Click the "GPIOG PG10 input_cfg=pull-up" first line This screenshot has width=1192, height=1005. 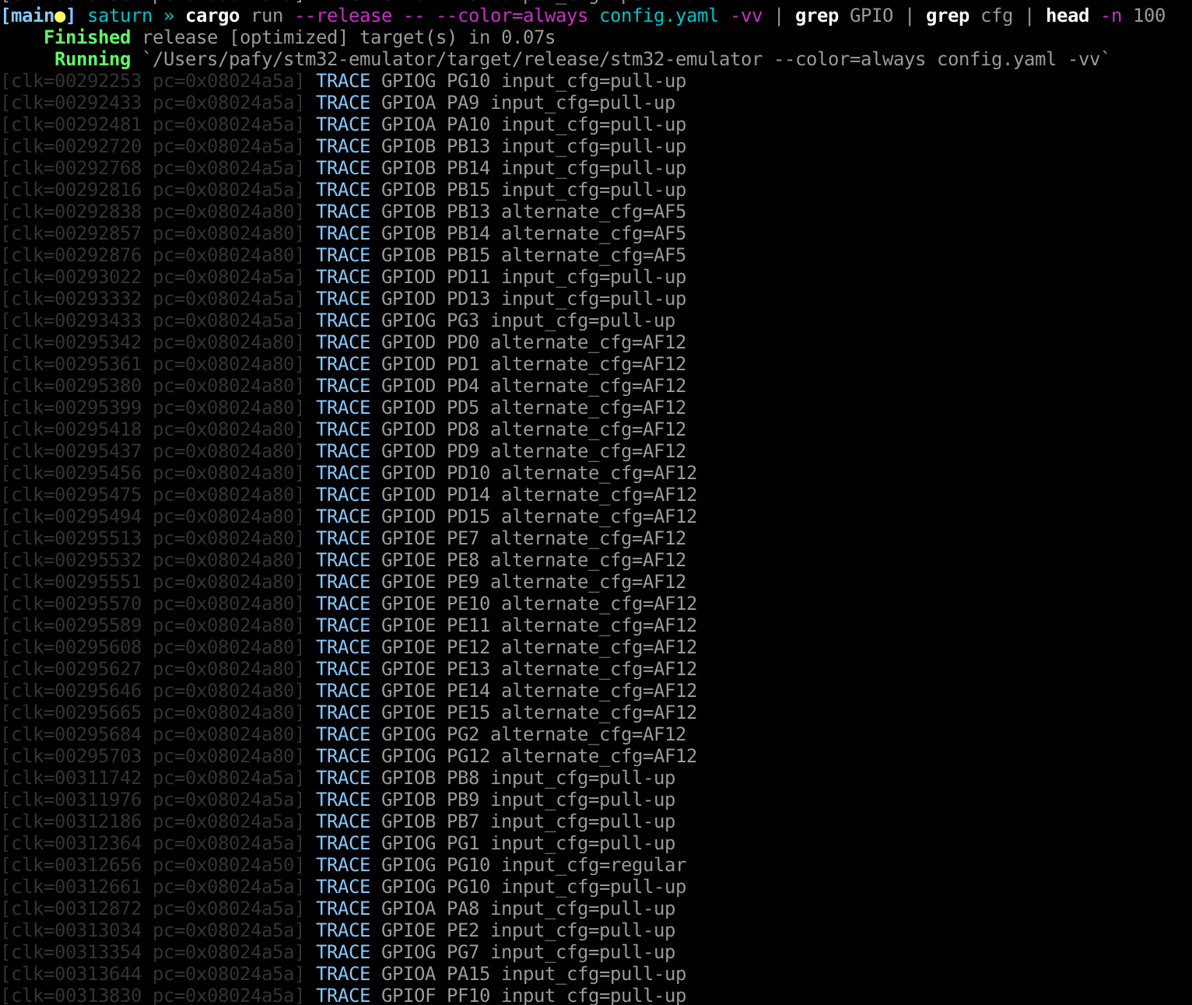(534, 81)
